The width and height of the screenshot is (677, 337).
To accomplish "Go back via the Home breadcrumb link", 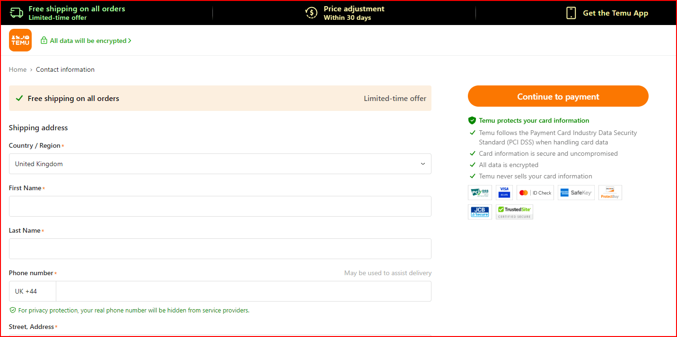I will (18, 69).
